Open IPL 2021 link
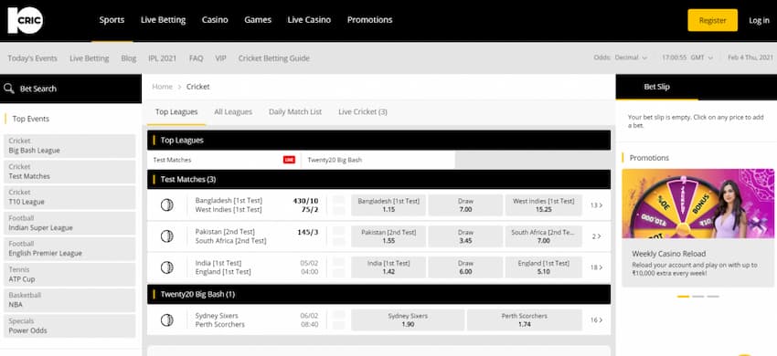 (x=163, y=58)
